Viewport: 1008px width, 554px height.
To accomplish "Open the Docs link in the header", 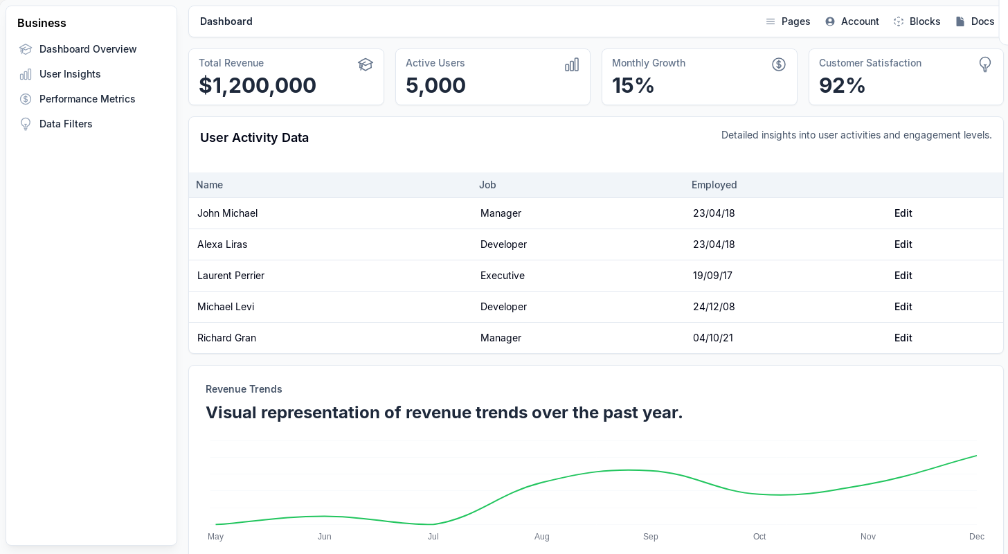I will [x=975, y=21].
